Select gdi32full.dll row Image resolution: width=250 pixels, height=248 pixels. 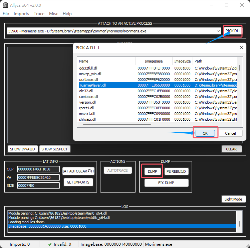(158, 68)
